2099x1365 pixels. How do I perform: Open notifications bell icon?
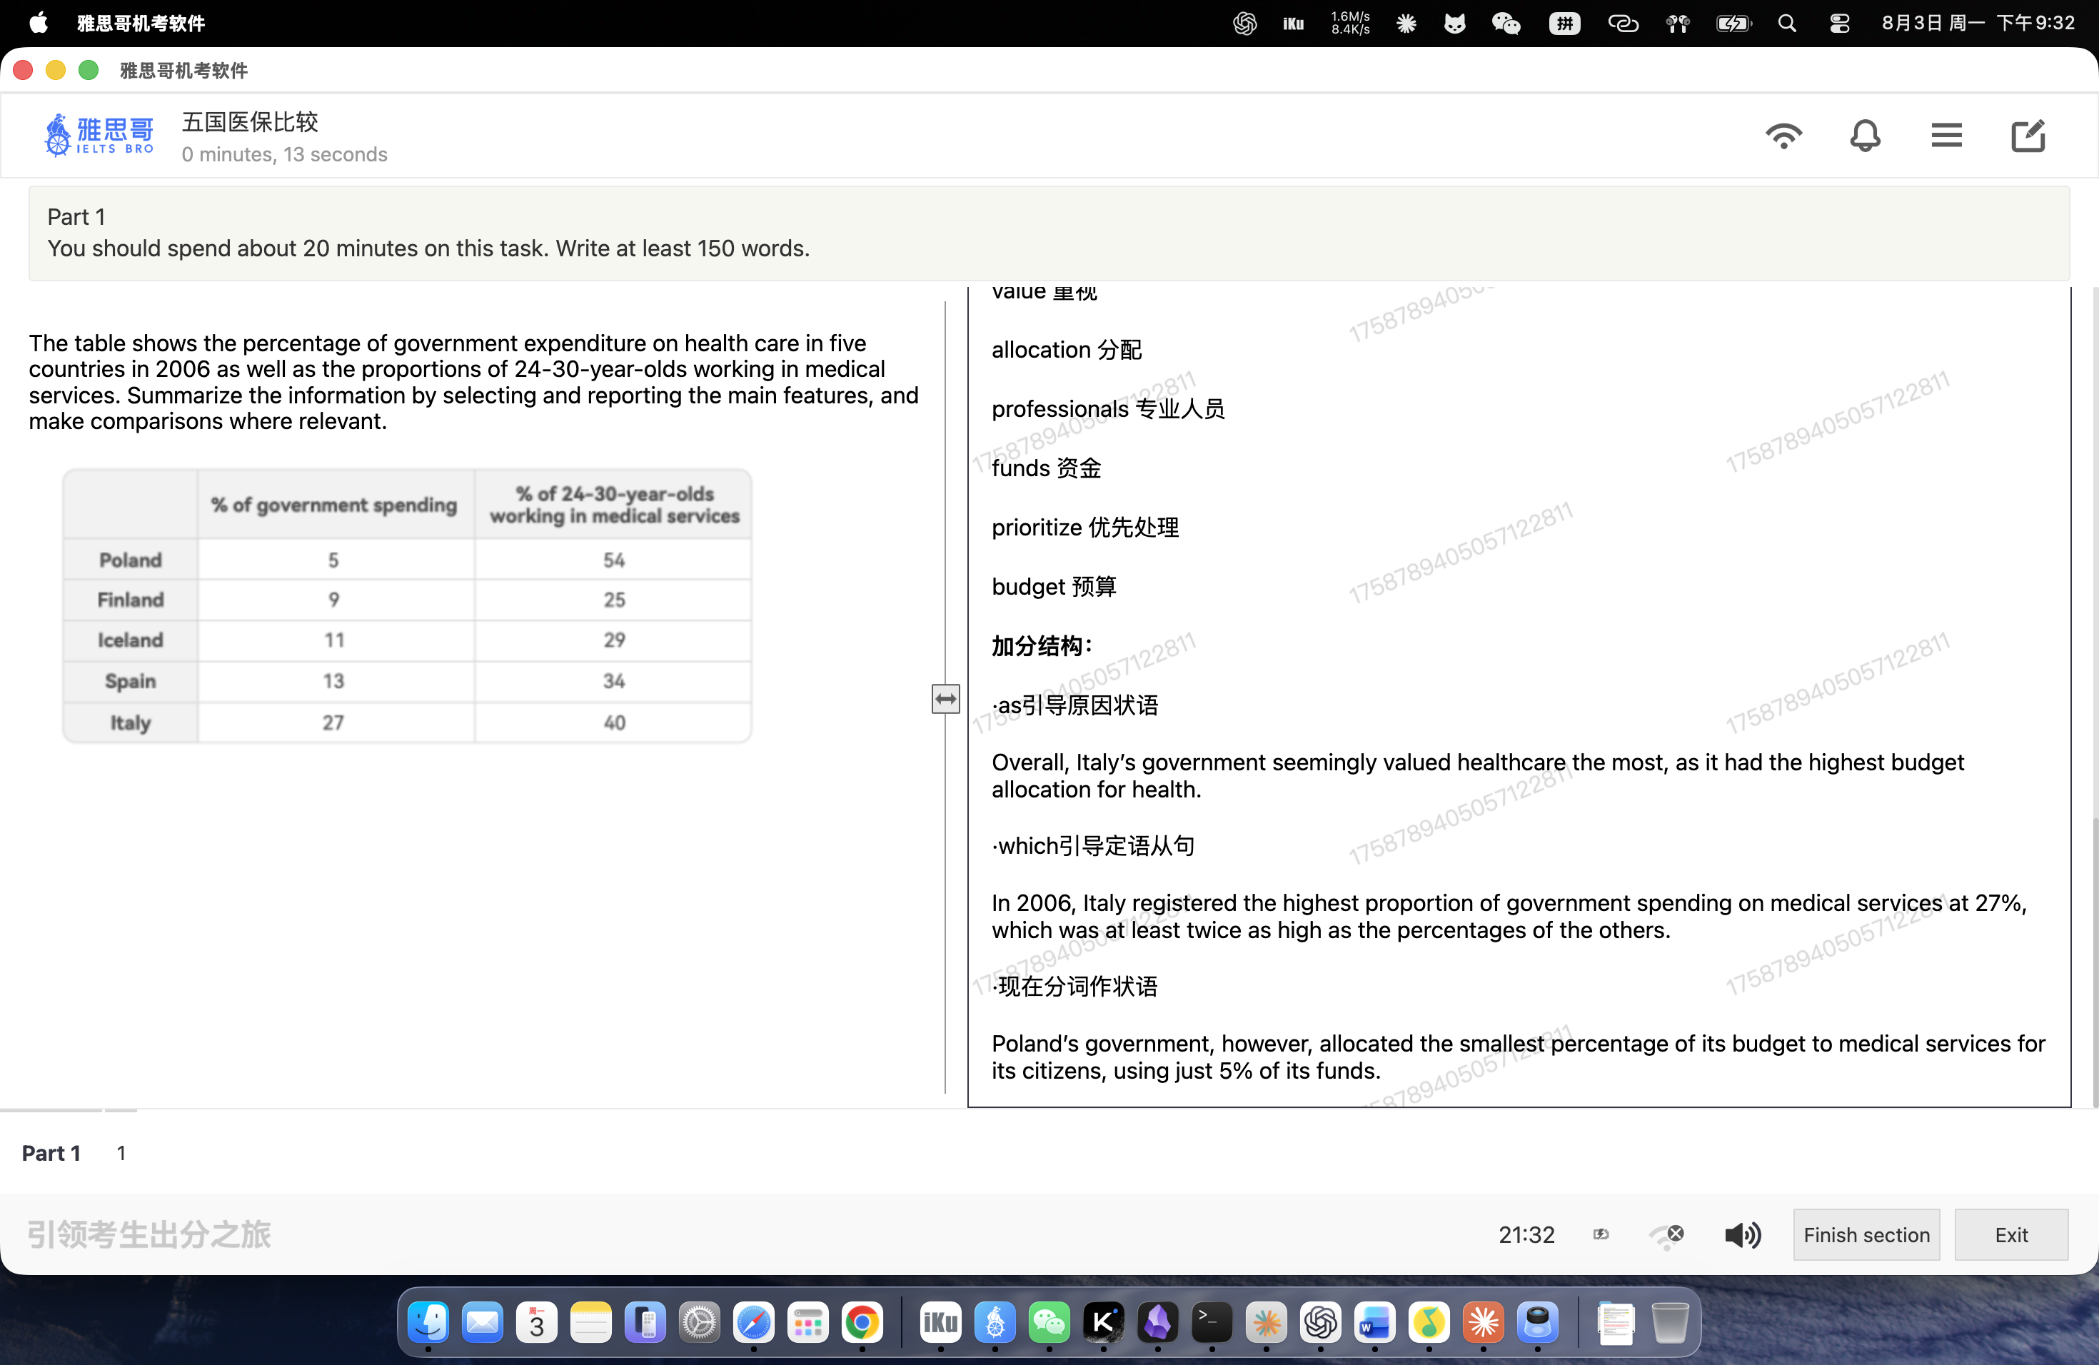coord(1864,136)
